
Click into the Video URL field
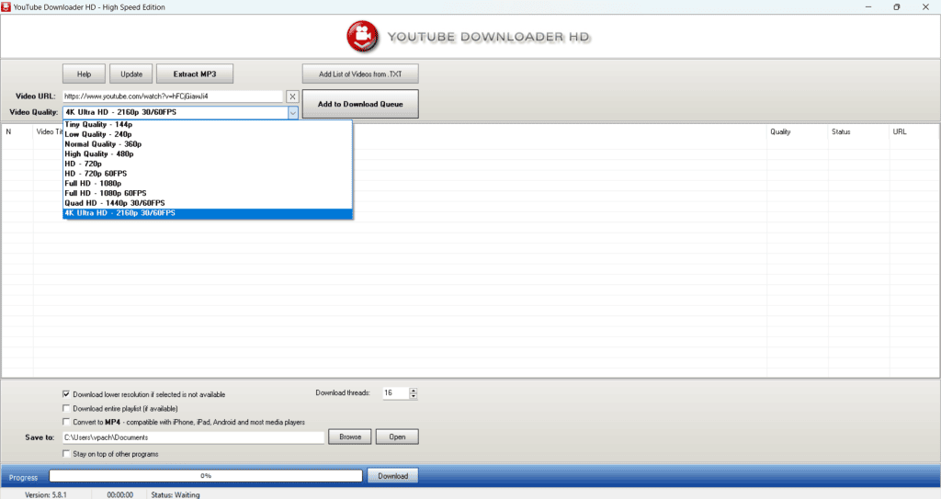(x=173, y=96)
